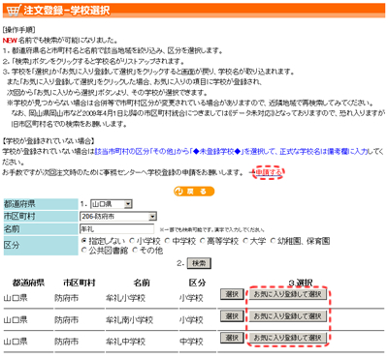The height and width of the screenshot is (358, 388).
Task: Click 選択 button for 牟礼中学校
Action: (x=232, y=338)
